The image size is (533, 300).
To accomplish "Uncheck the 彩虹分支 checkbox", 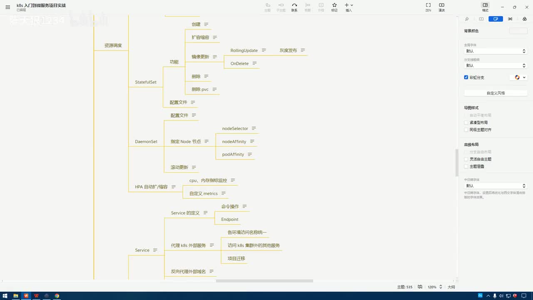I will 466,77.
